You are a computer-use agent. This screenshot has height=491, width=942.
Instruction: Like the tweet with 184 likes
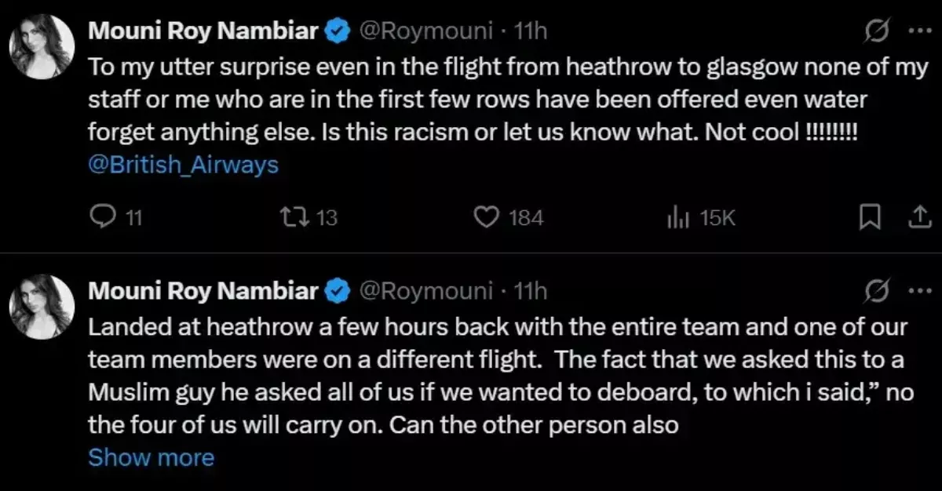tap(487, 217)
